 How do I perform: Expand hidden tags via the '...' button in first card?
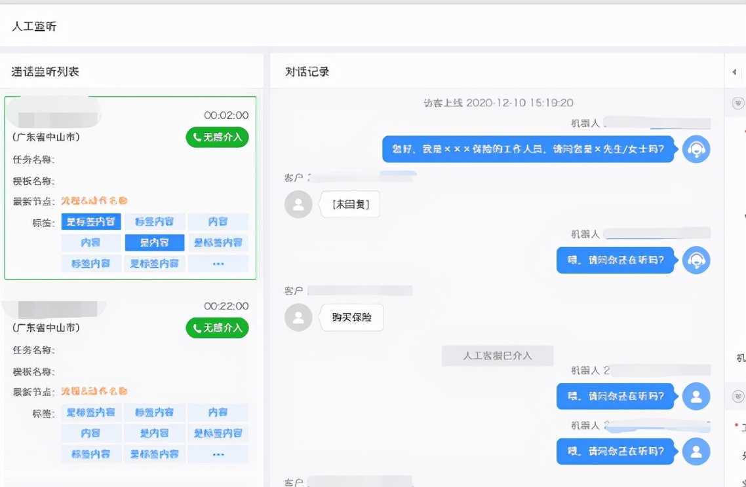[218, 264]
